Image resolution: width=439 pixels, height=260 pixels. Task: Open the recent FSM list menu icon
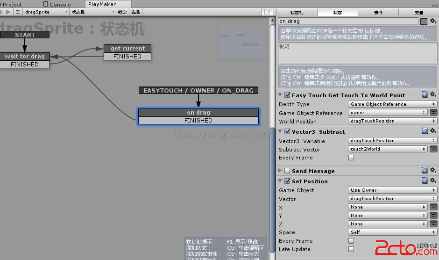[18, 12]
